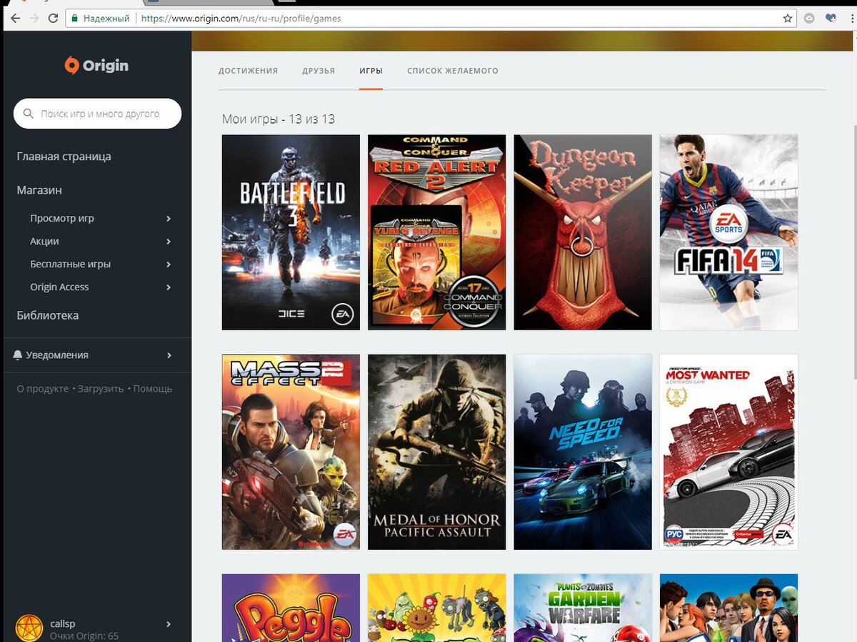The height and width of the screenshot is (642, 857).
Task: Click the Загрузить link
Action: click(x=101, y=389)
